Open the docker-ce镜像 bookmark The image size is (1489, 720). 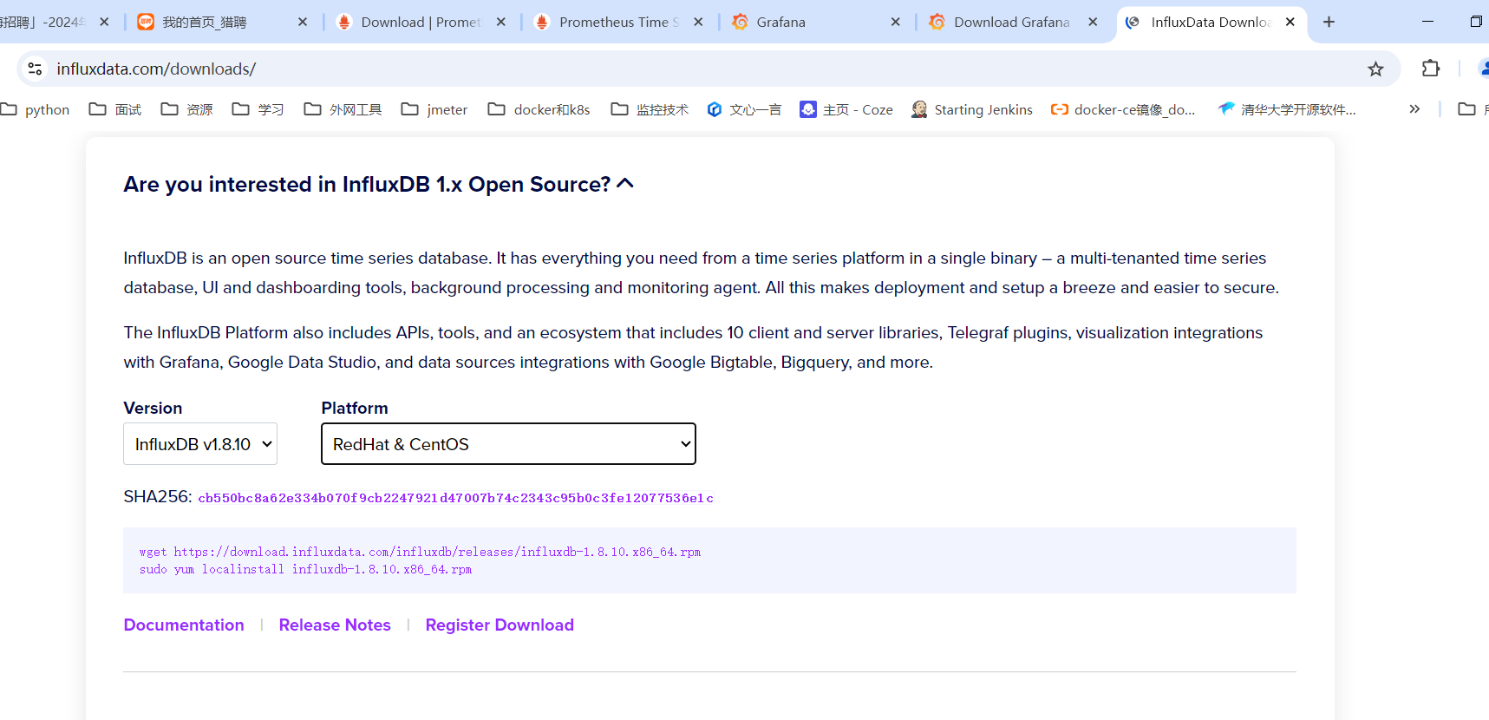[x=1122, y=109]
